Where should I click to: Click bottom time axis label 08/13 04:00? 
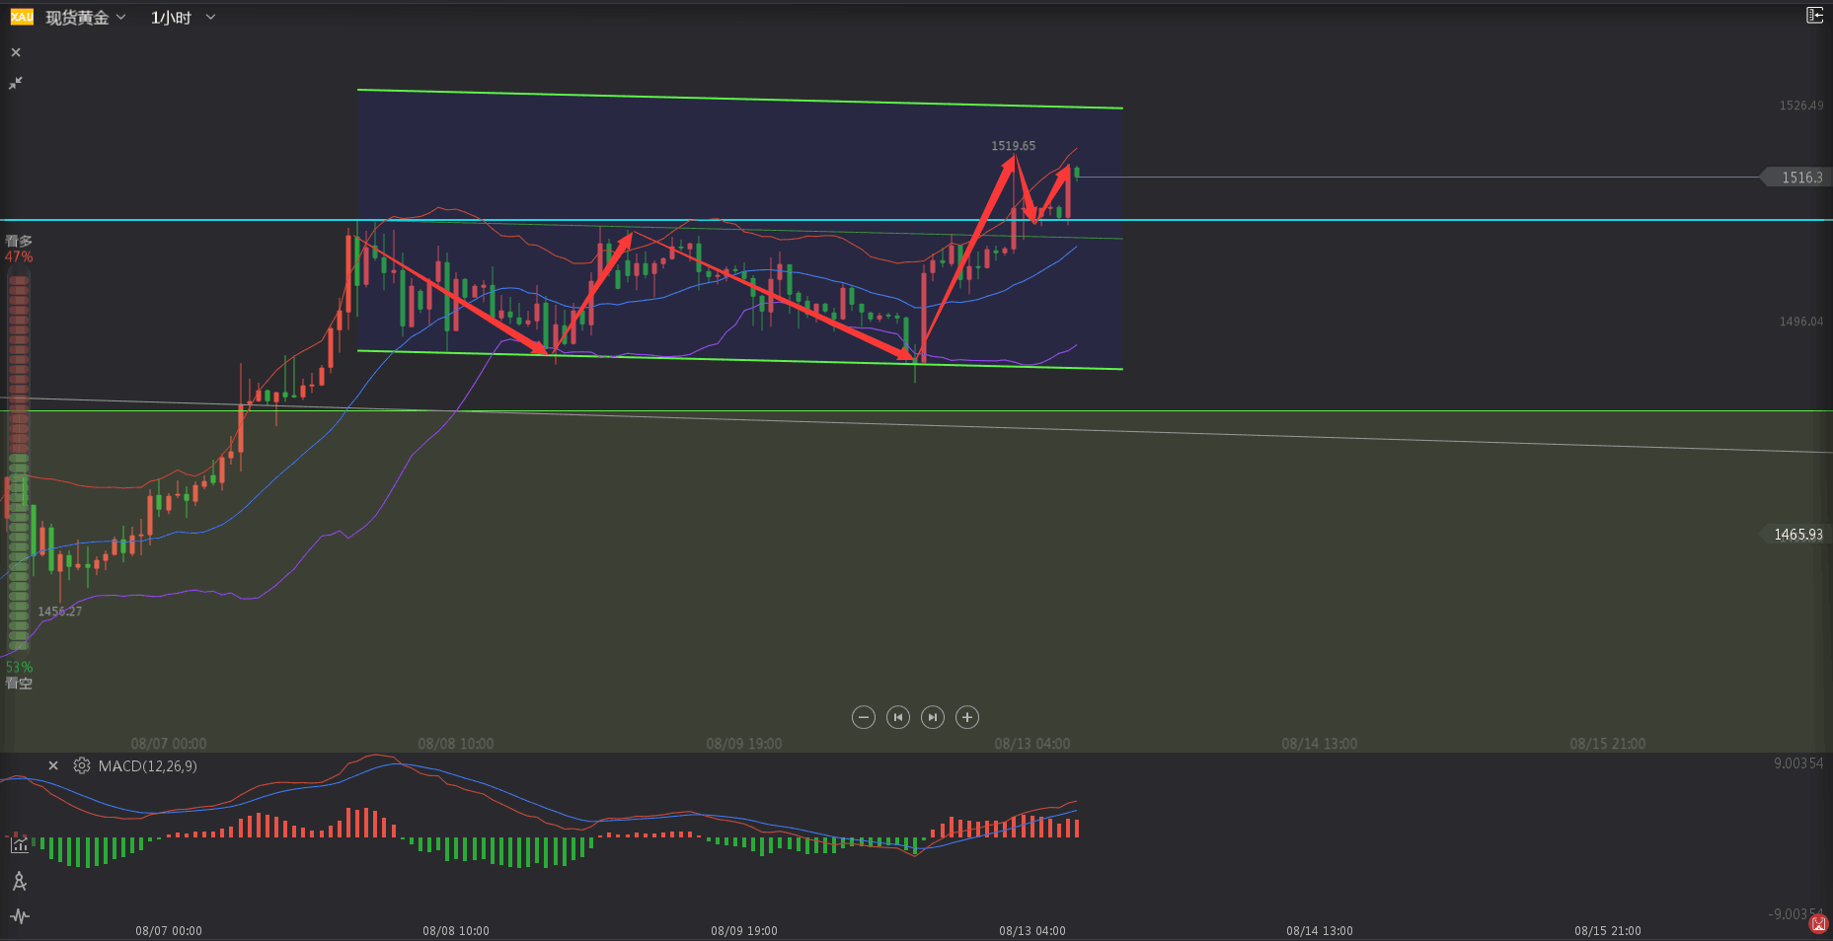(1032, 931)
